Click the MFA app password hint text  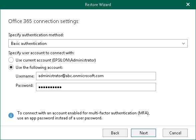[x=83, y=115]
